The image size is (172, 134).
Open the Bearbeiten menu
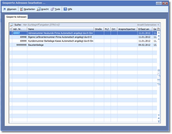pyautogui.click(x=28, y=9)
